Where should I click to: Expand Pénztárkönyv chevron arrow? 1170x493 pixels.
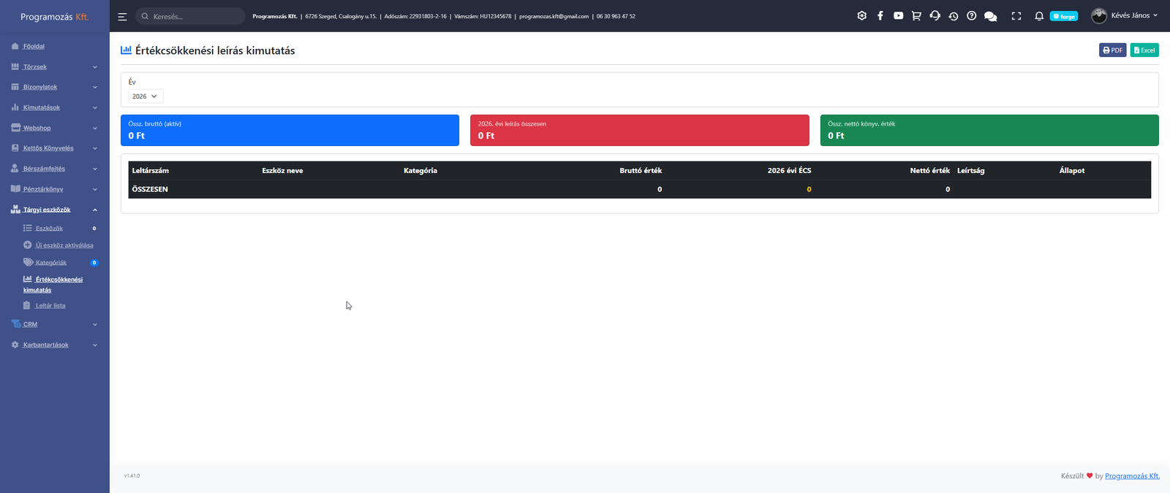pos(95,189)
